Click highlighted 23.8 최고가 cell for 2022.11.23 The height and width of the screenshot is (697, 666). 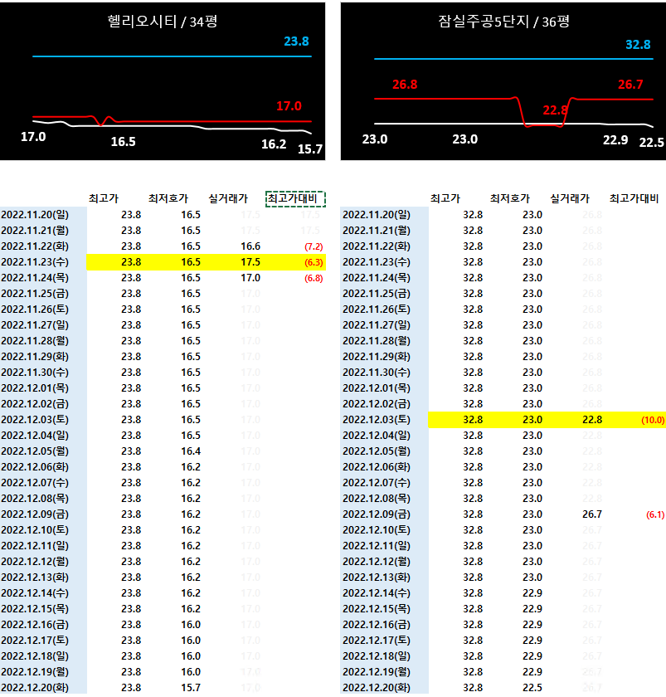pyautogui.click(x=131, y=262)
